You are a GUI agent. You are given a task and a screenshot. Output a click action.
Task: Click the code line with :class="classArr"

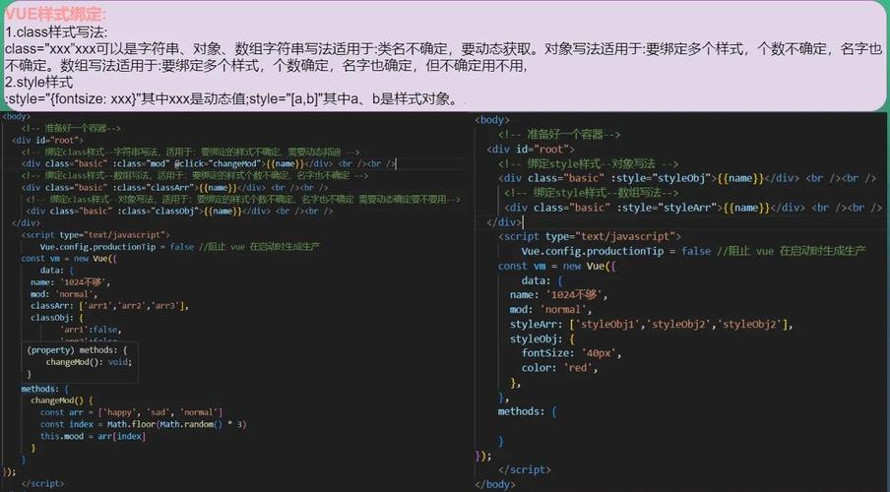click(x=175, y=187)
